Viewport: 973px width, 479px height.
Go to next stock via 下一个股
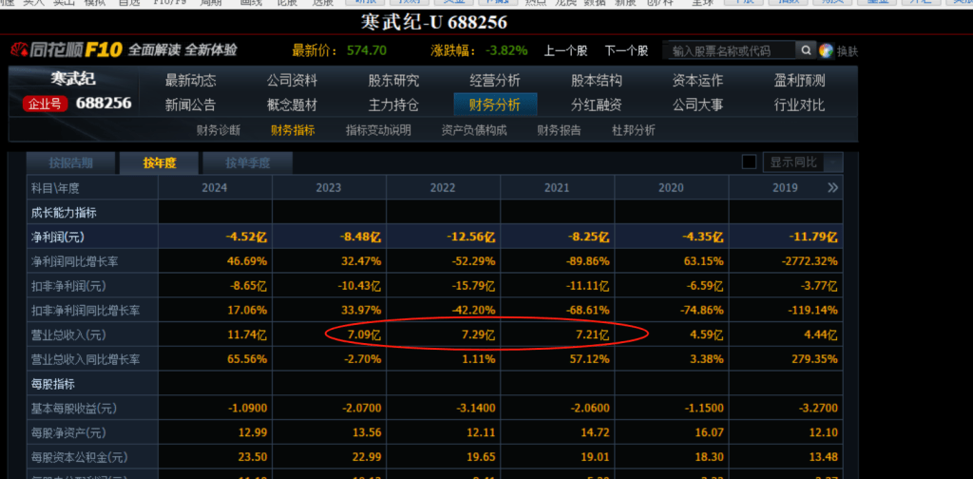pos(627,51)
